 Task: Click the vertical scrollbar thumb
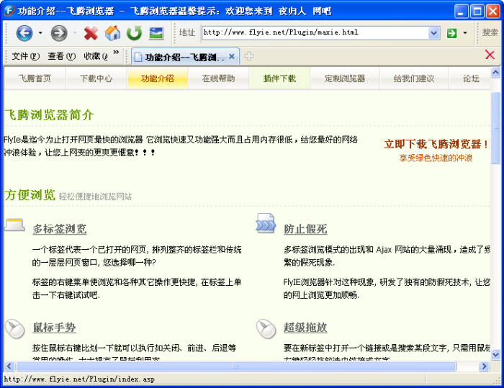[495, 128]
